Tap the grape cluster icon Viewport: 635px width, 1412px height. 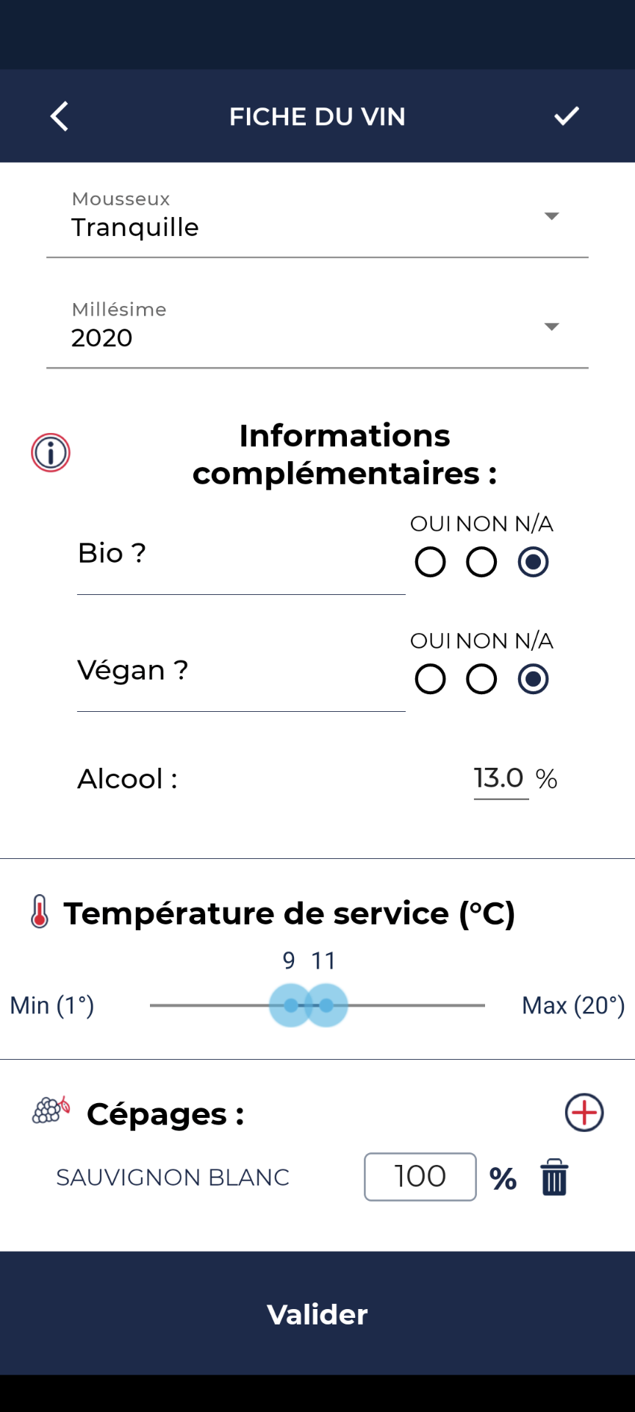point(51,1110)
